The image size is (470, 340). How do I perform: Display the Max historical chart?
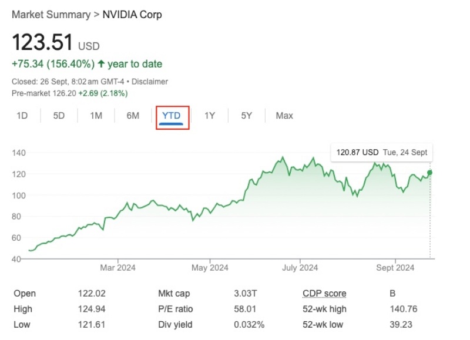click(x=284, y=116)
